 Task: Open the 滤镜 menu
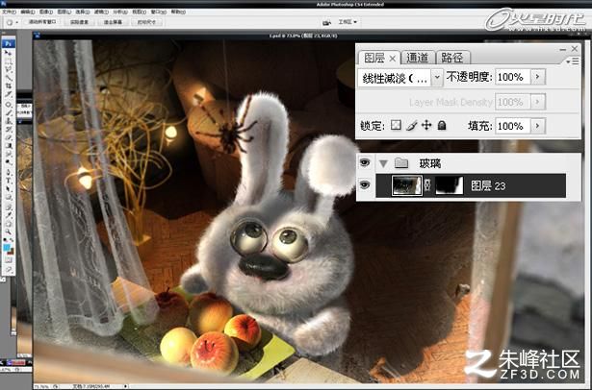tap(101, 12)
